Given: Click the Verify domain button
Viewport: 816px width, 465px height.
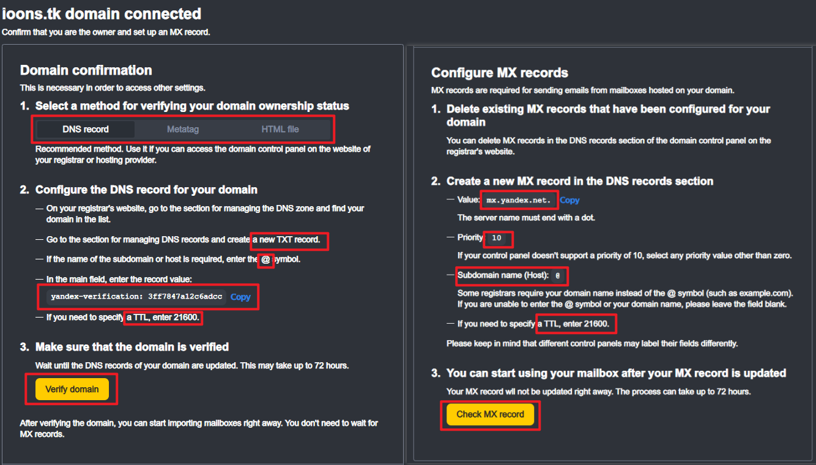Looking at the screenshot, I should 72,389.
